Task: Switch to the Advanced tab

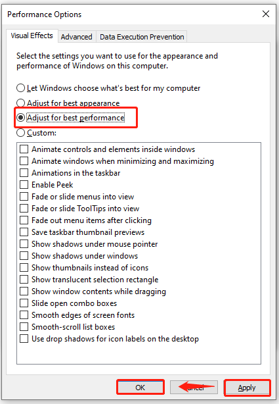Action: tap(77, 37)
